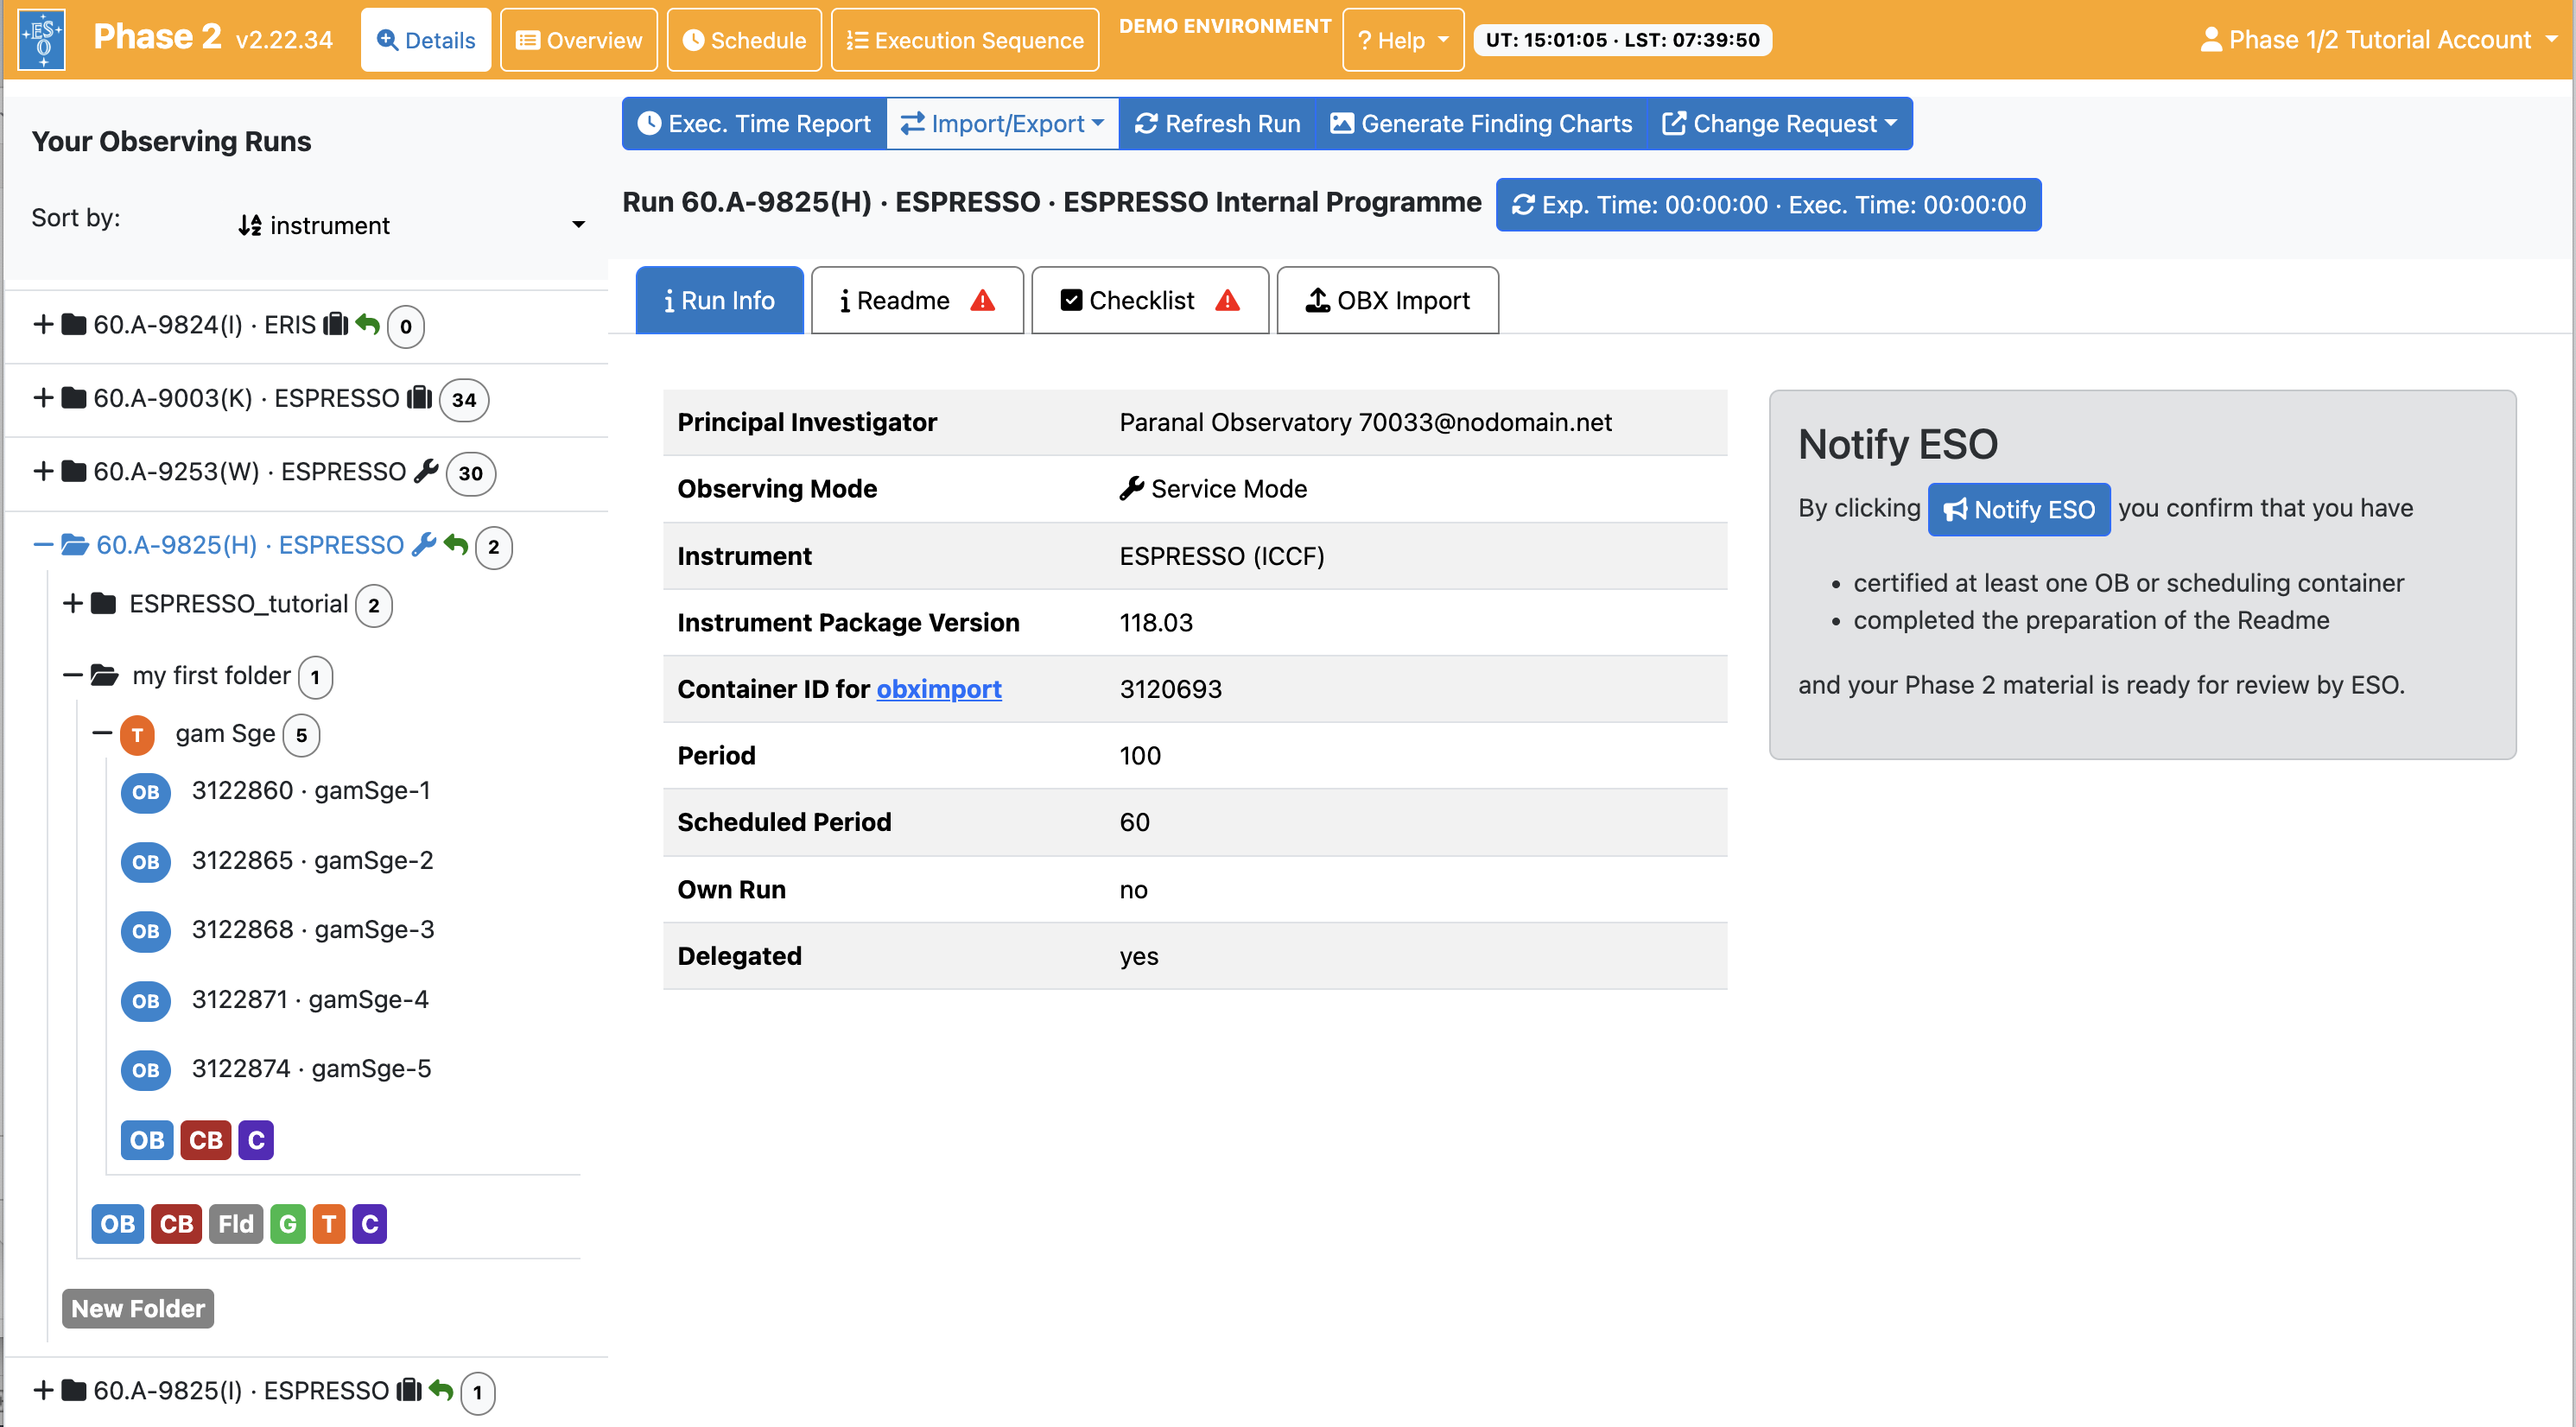
Task: Switch to the Readme tab
Action: [917, 300]
